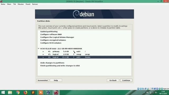
Task: Click the Help button
Action: click(56, 80)
